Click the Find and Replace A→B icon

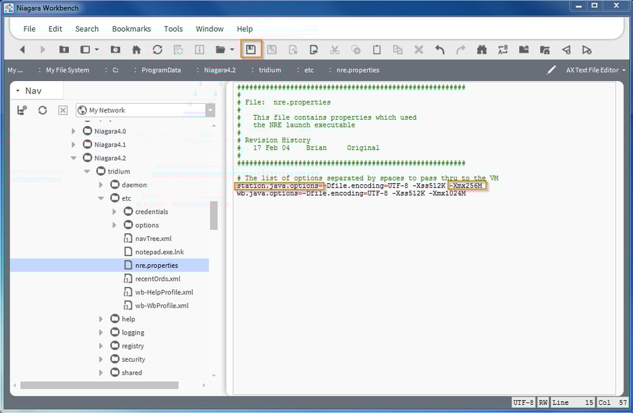coord(501,49)
